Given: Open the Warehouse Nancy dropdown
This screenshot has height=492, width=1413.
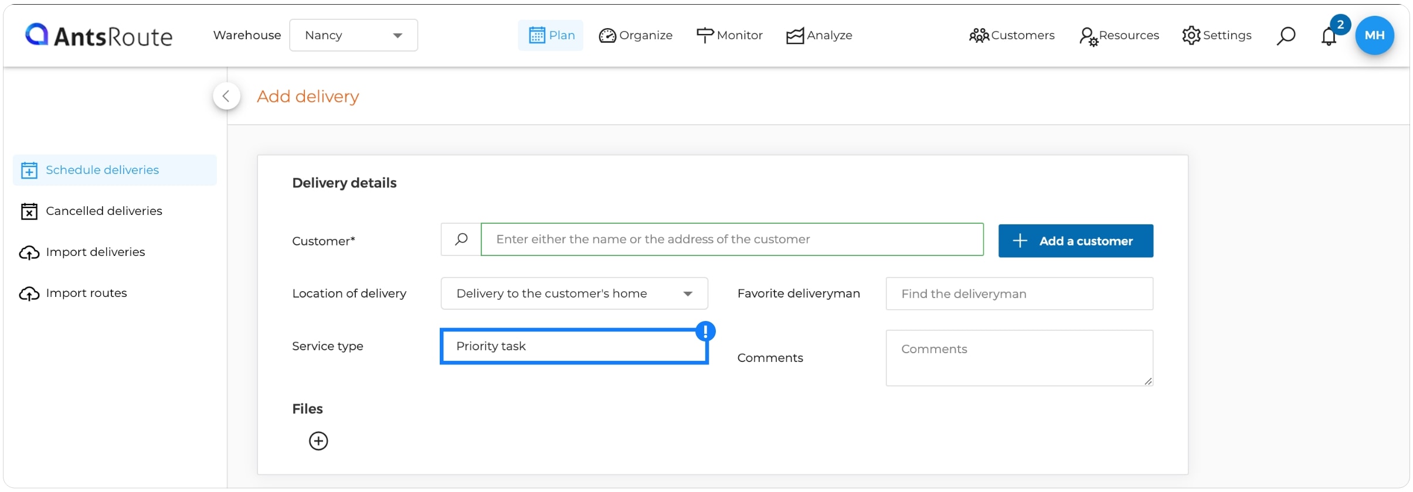Looking at the screenshot, I should (354, 35).
